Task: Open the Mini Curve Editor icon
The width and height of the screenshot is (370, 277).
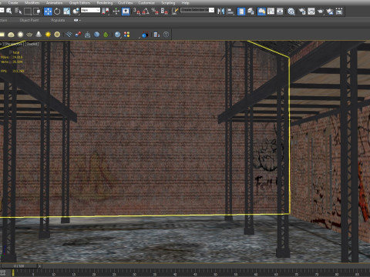Action: point(3,273)
